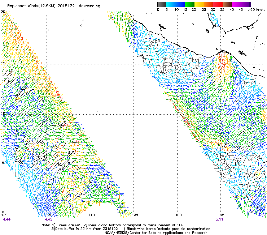Screen dimensions: 267x235
Task: Click the magenta-purple 40-50 knots legend segment
Action: click(x=241, y=4)
